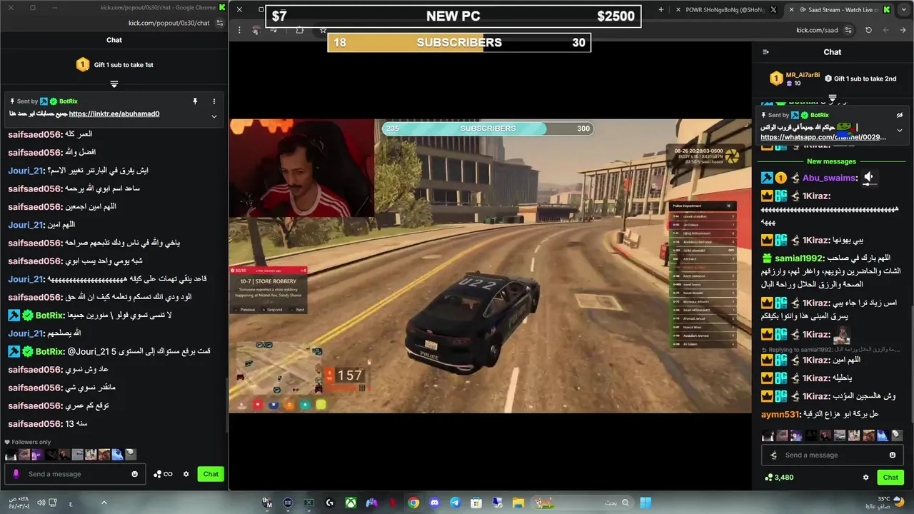Screen dimensions: 914x514
Task: Click green Chat button in left chat
Action: (x=211, y=474)
